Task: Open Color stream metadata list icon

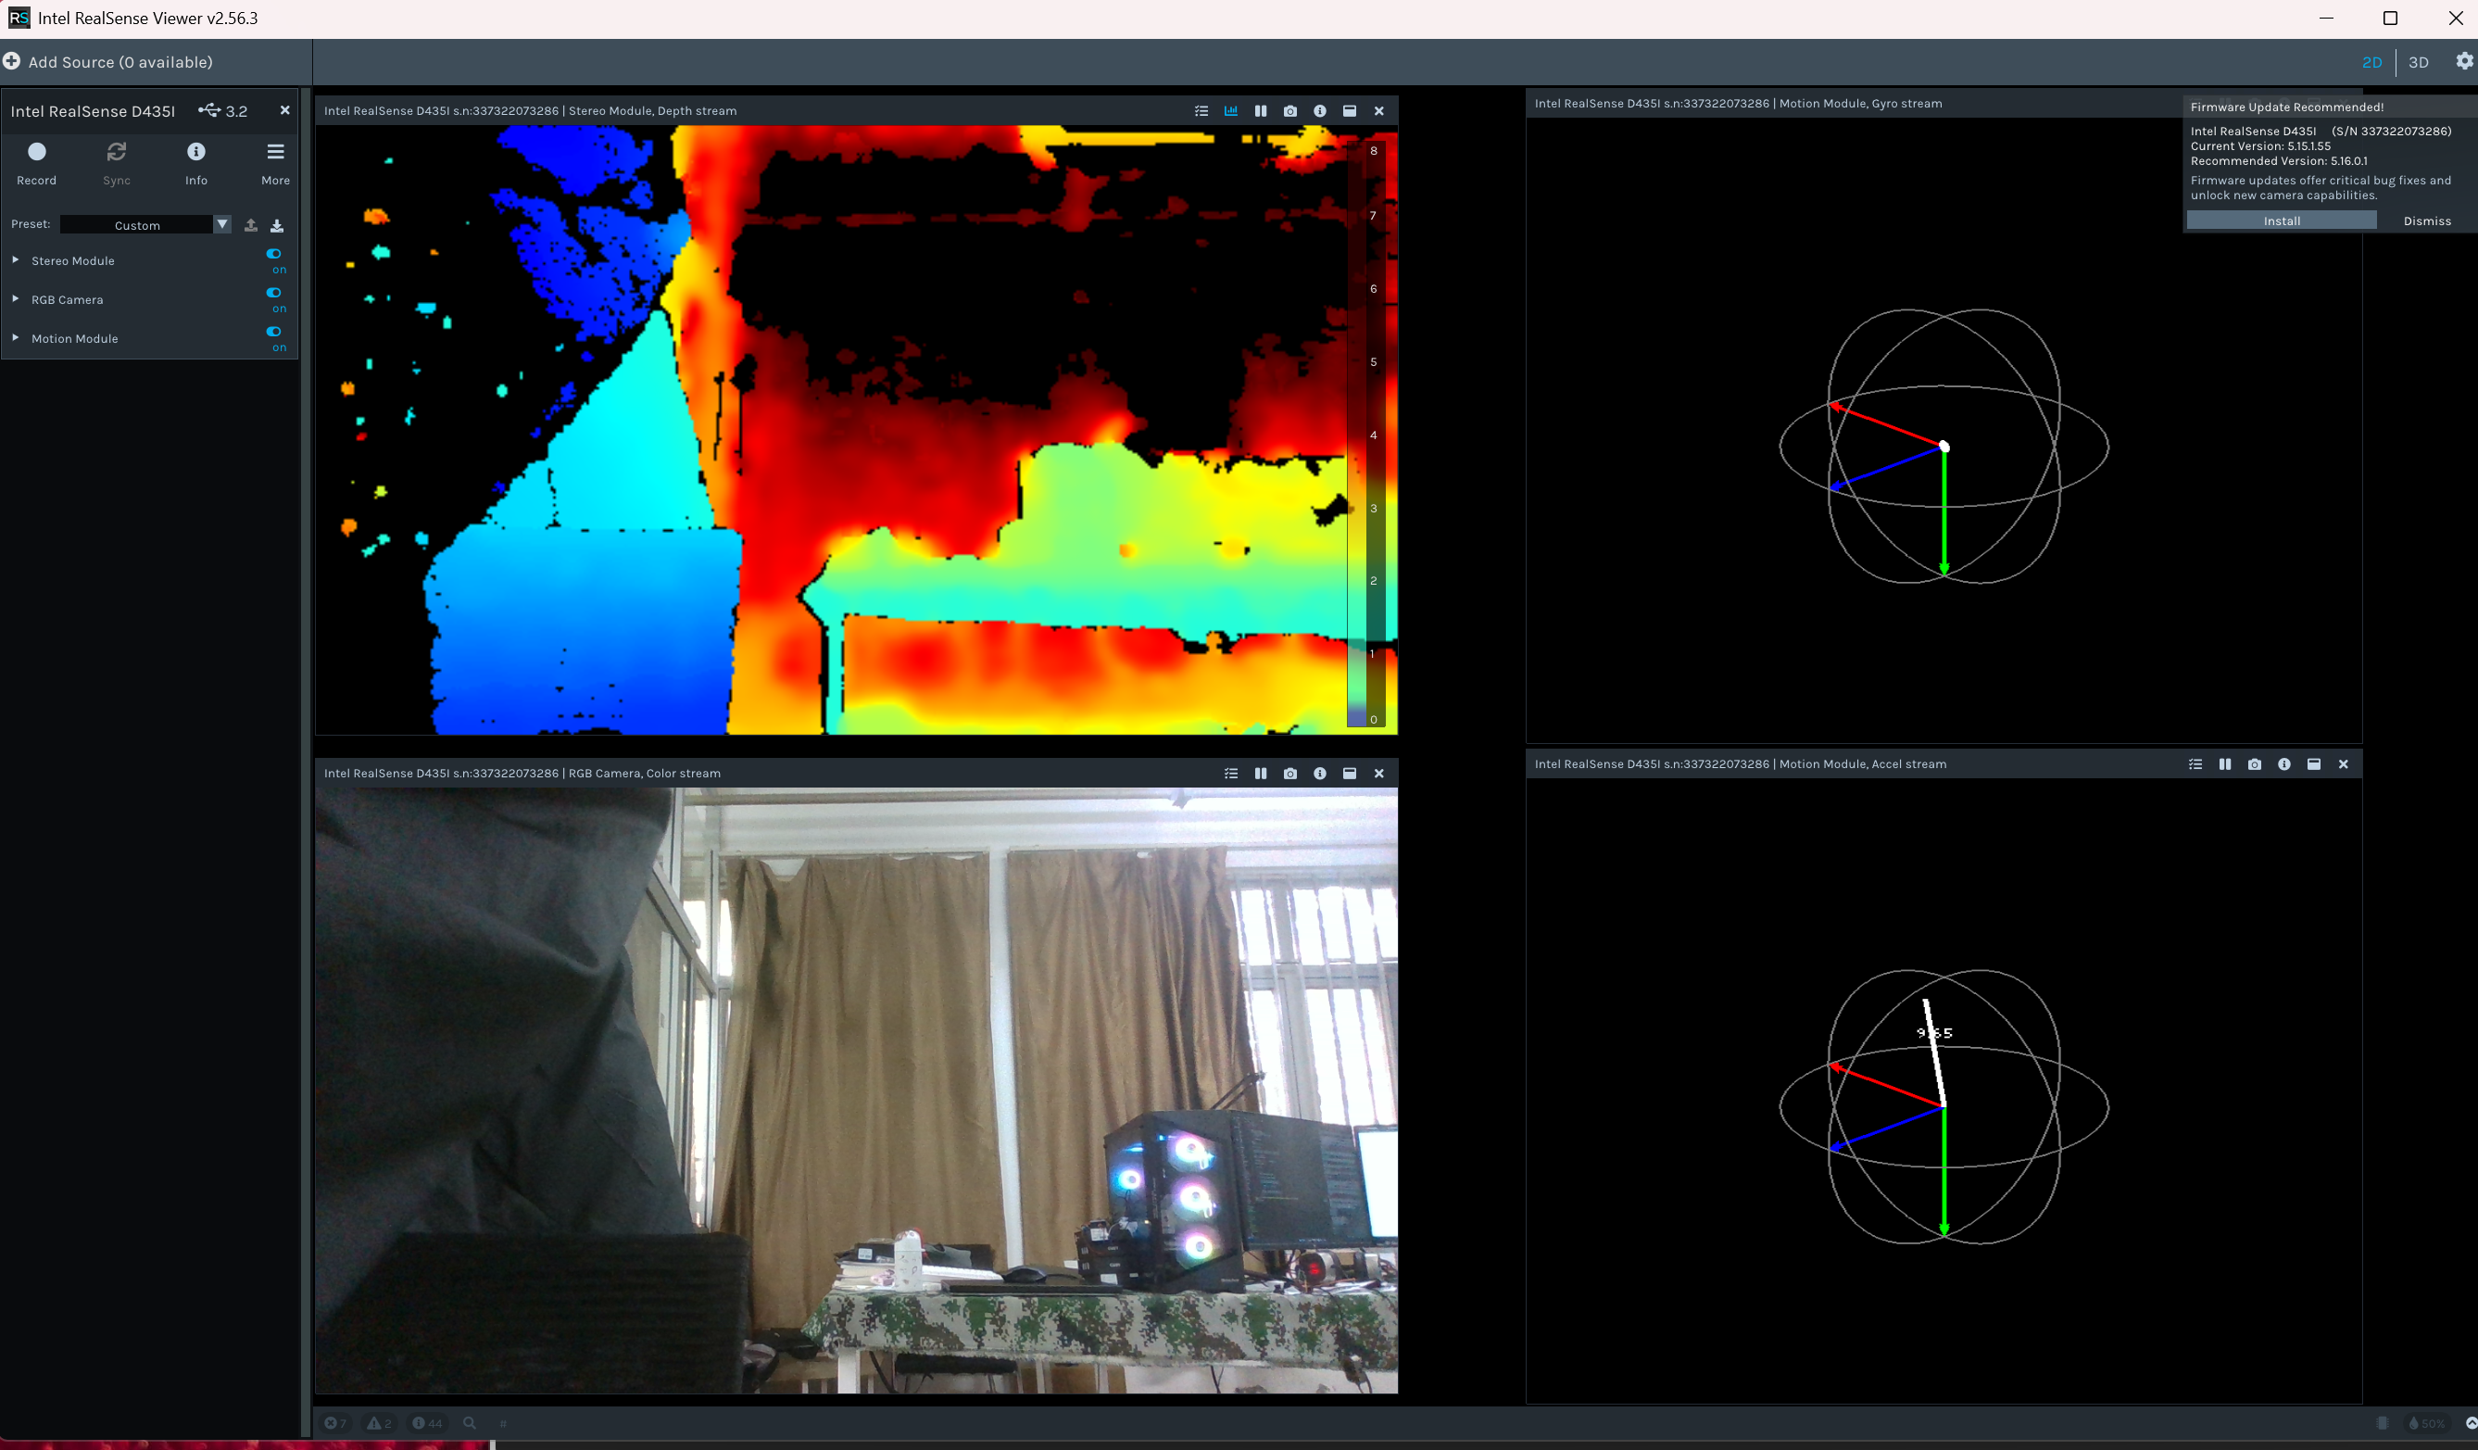Action: click(1230, 774)
